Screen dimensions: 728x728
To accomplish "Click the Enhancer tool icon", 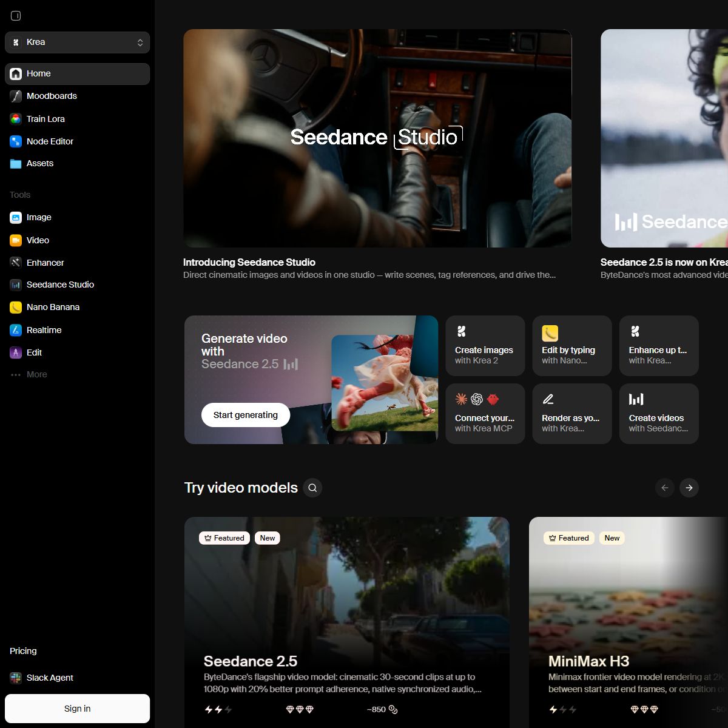I will (16, 263).
